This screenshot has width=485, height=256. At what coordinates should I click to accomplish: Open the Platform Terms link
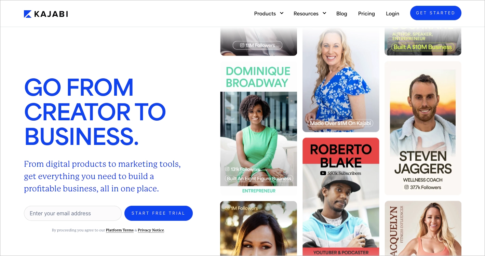tap(120, 230)
